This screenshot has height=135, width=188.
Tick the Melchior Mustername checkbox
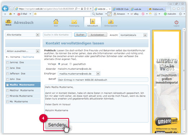coord(8,91)
